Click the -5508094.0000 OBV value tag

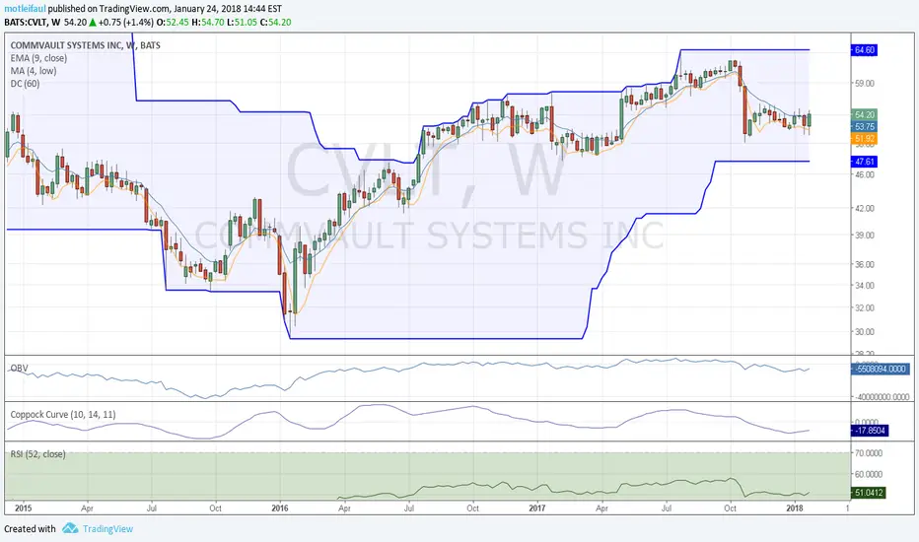click(x=881, y=369)
